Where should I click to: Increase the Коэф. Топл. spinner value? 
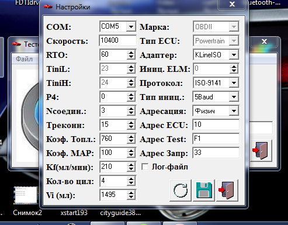coord(131,137)
